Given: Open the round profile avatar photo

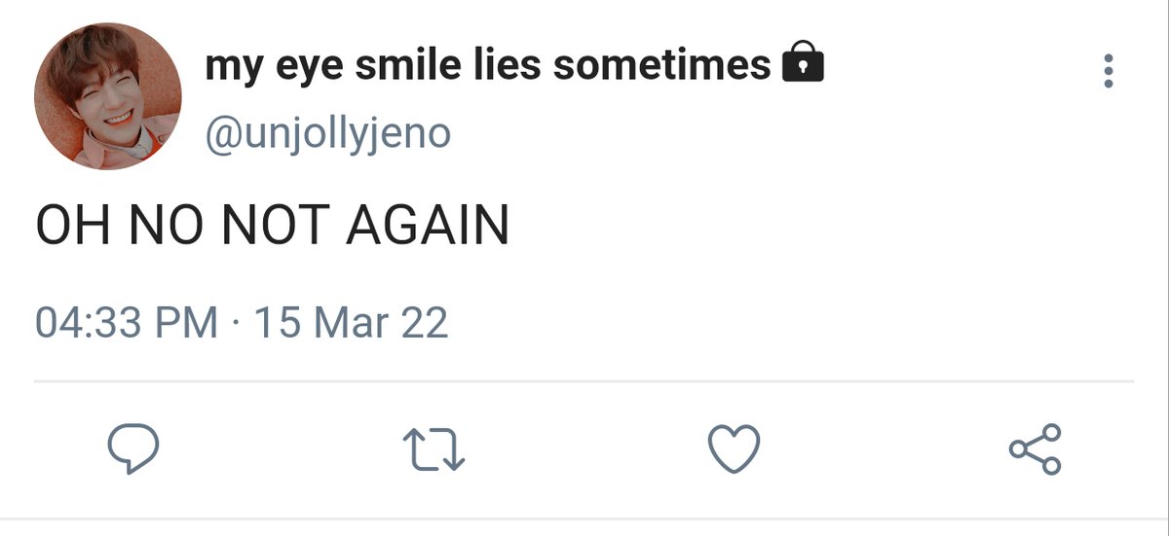Looking at the screenshot, I should pyautogui.click(x=108, y=98).
